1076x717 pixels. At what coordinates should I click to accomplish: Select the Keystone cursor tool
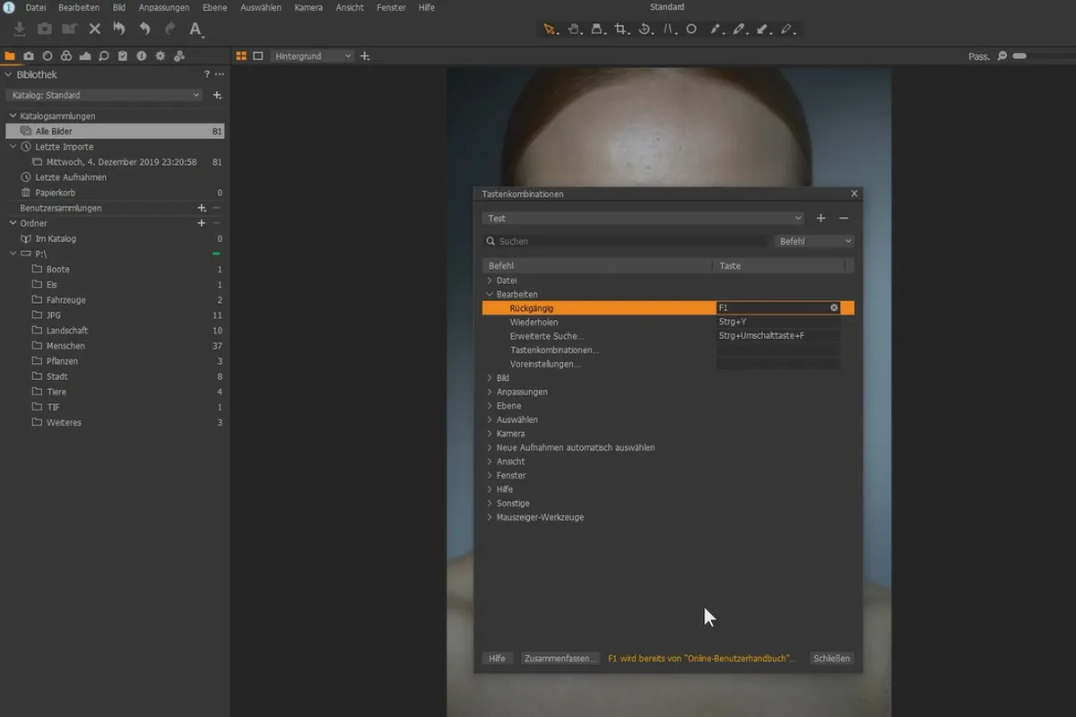[669, 30]
